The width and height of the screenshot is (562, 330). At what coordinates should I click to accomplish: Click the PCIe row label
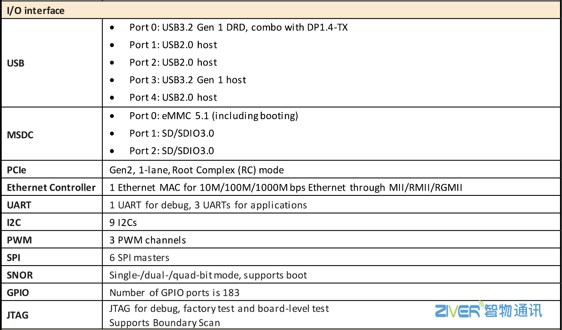16,170
